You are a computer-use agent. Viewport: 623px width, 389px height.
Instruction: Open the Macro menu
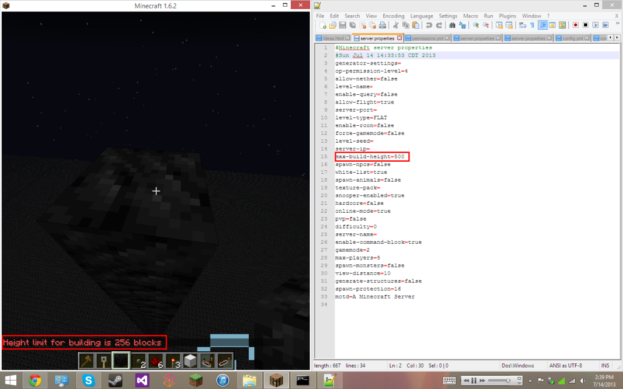click(x=470, y=16)
